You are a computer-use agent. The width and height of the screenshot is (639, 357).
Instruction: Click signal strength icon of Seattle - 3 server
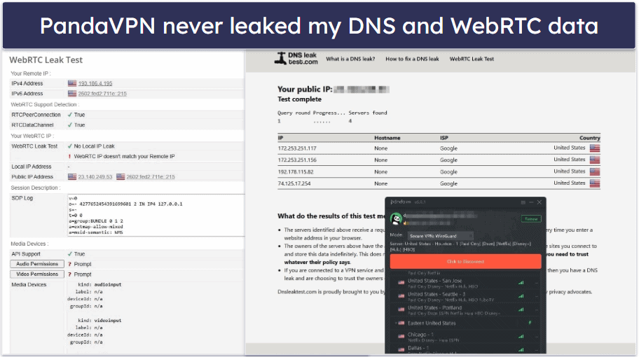point(521,296)
